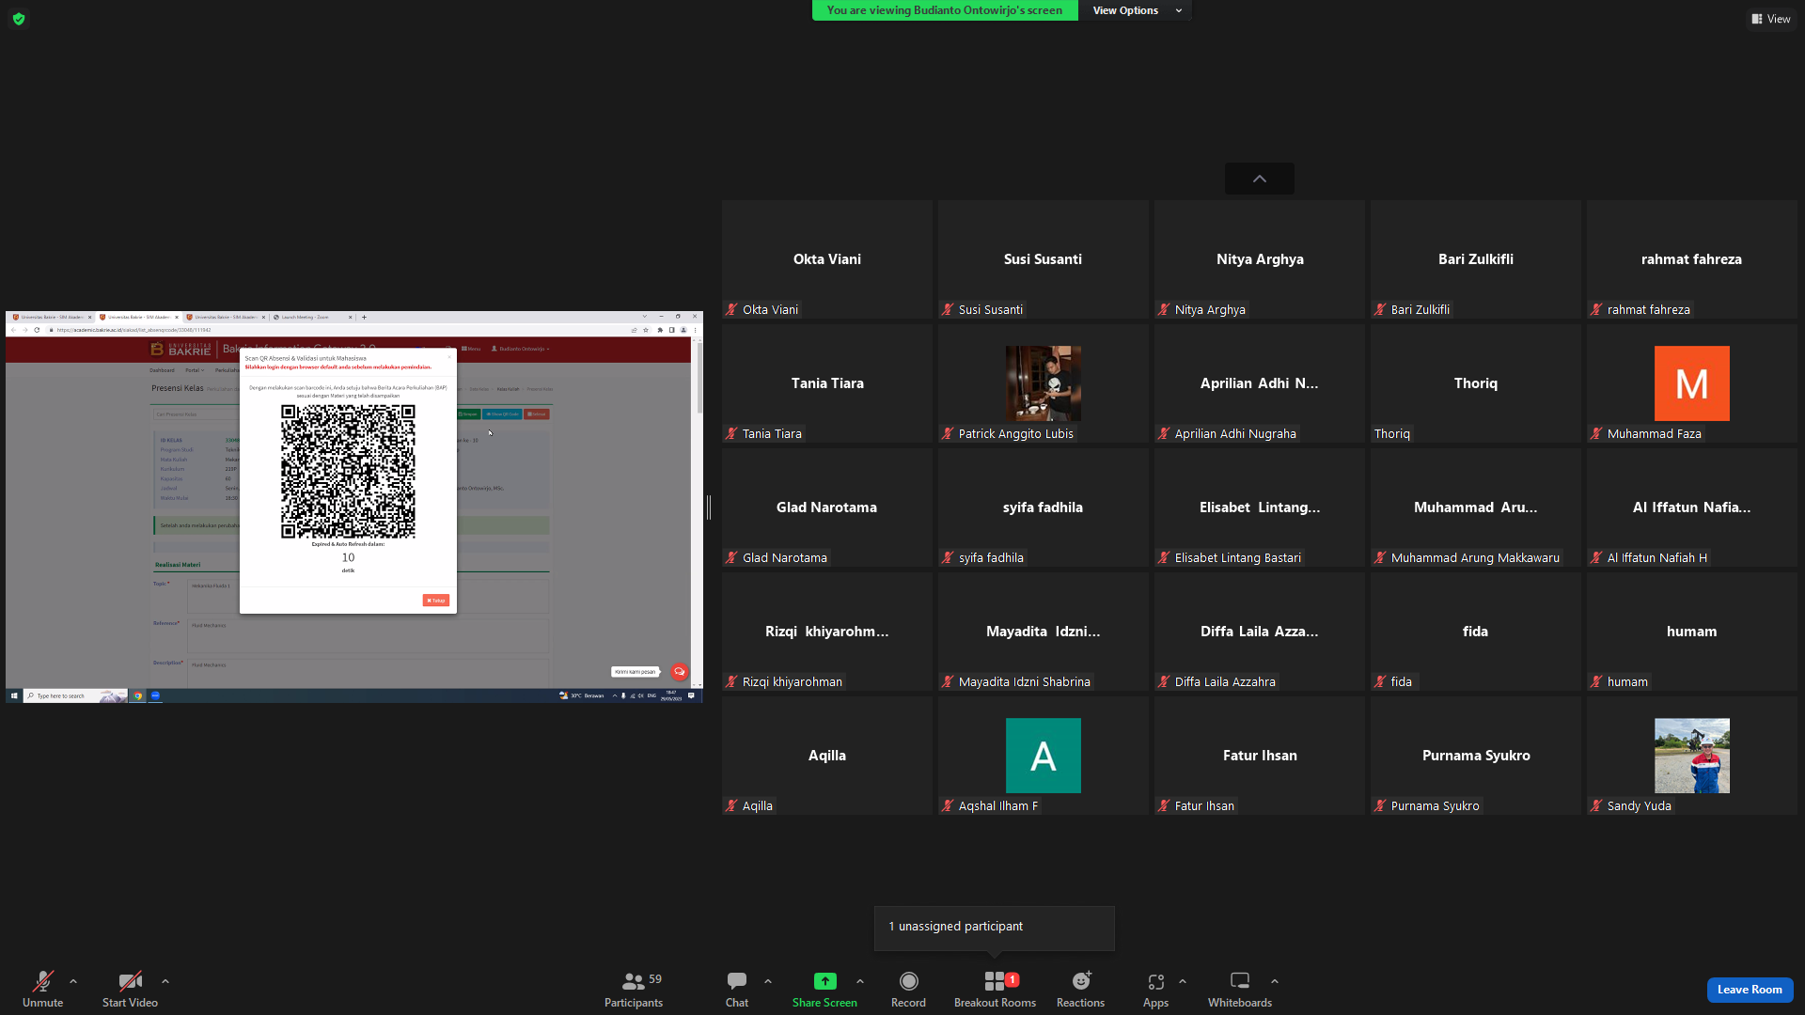The image size is (1805, 1015).
Task: Open Dashboard menu in shared page
Action: (163, 370)
